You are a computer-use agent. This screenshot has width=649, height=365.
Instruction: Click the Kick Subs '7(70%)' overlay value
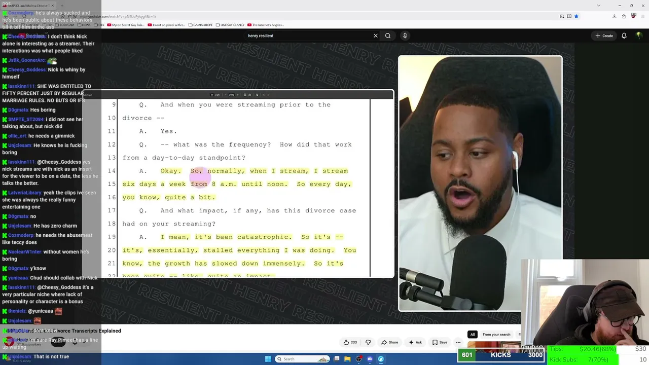[x=598, y=359]
